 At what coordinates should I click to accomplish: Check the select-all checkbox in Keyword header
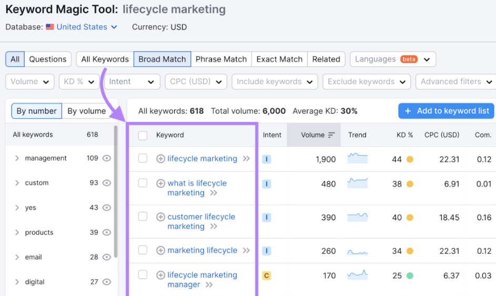click(143, 136)
